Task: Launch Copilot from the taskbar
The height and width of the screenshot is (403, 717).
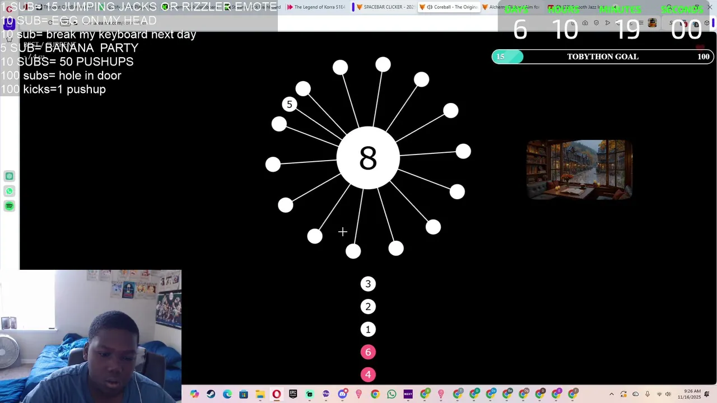Action: [x=194, y=394]
